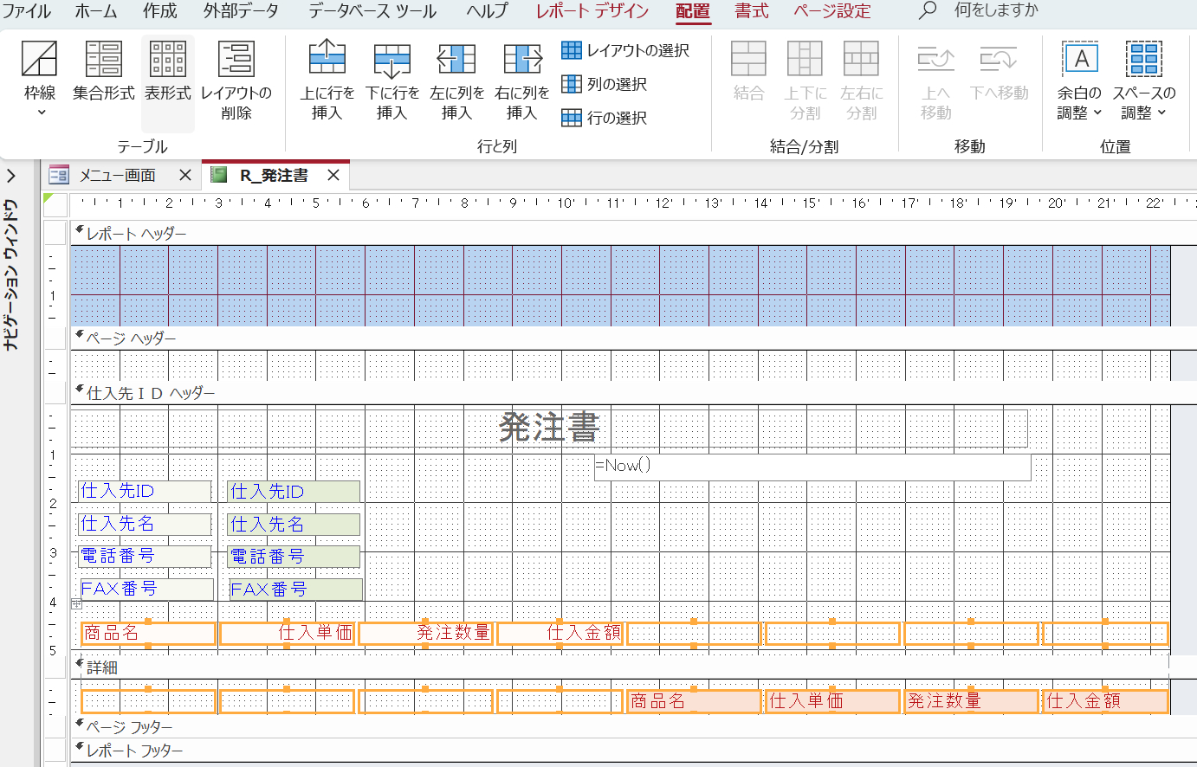
Task: Select the 仕入先名 green text box
Action: 294,525
